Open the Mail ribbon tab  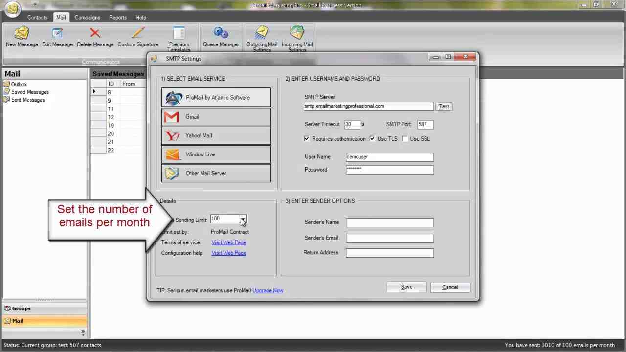click(61, 17)
